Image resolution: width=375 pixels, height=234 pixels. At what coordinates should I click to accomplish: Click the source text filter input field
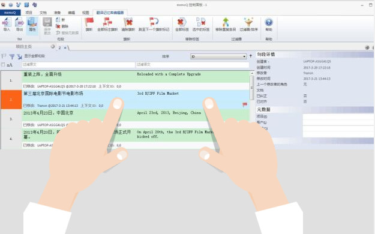(x=79, y=65)
